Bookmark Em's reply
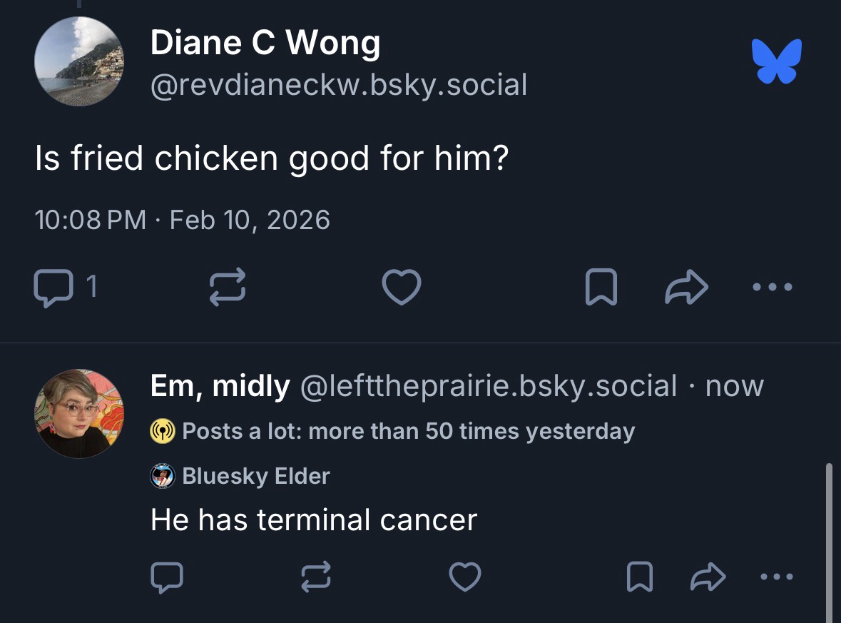 click(x=639, y=577)
